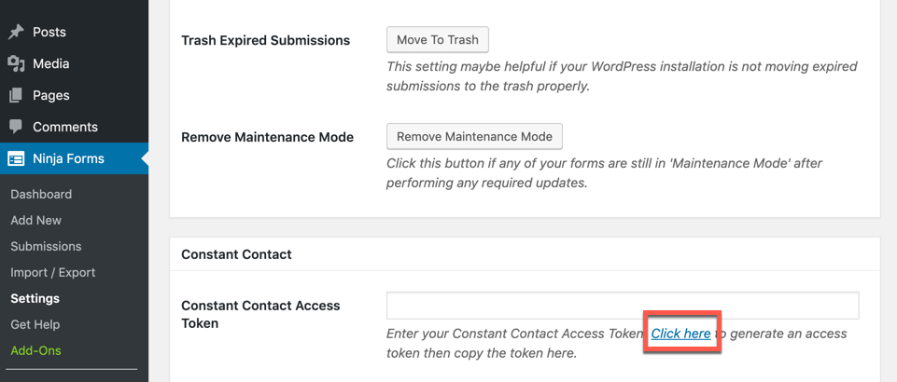Open the Media menu
This screenshot has height=382, width=897.
(51, 63)
